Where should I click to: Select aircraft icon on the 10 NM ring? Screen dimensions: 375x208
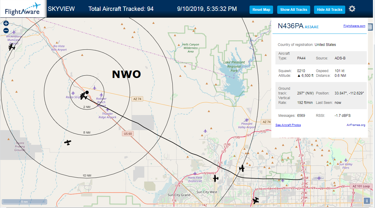tap(242, 168)
